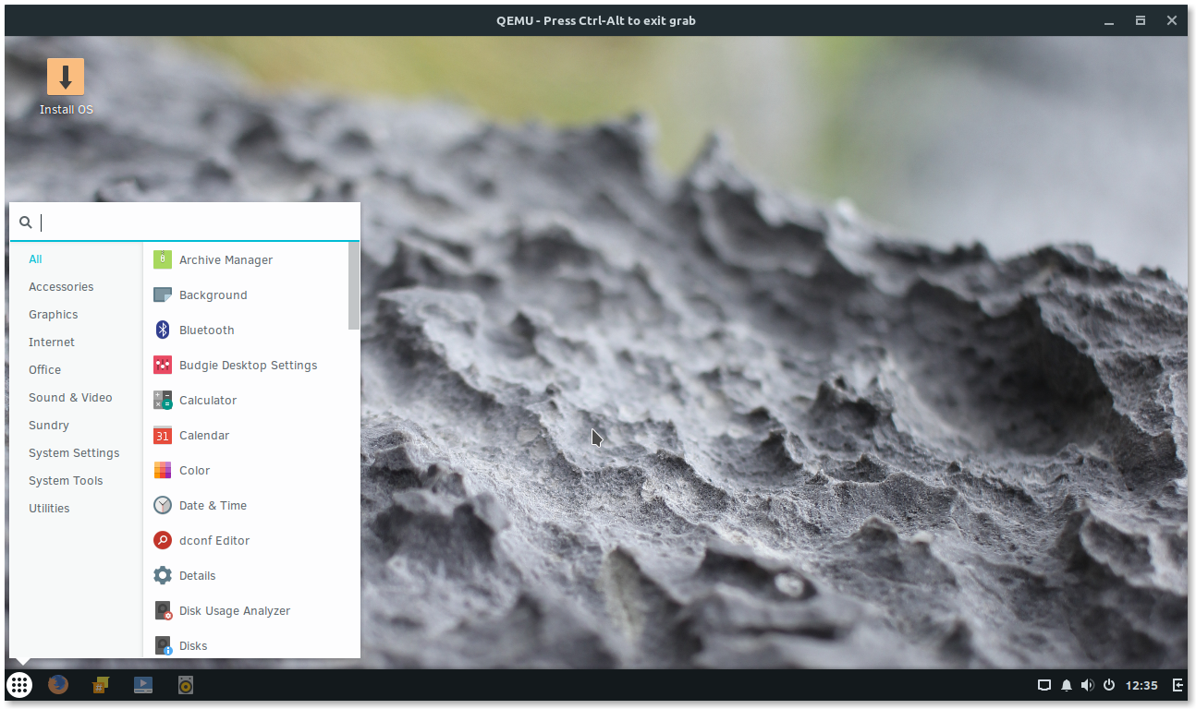This screenshot has width=1196, height=709.
Task: Open the Calendar app icon
Action: click(163, 435)
